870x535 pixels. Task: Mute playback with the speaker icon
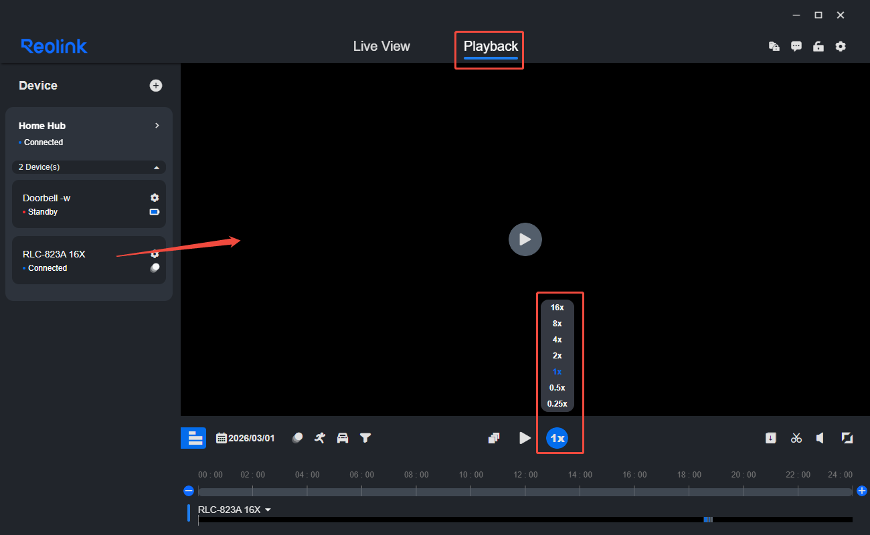(820, 438)
